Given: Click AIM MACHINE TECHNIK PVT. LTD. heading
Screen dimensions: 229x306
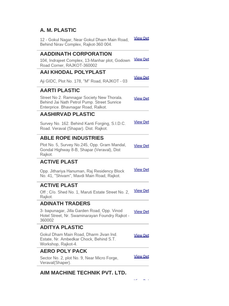Looking at the screenshot, I should coord(83,273).
